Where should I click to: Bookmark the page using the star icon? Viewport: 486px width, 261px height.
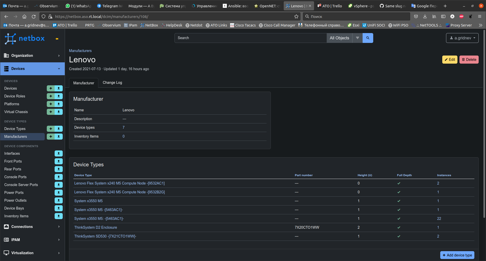tap(296, 16)
